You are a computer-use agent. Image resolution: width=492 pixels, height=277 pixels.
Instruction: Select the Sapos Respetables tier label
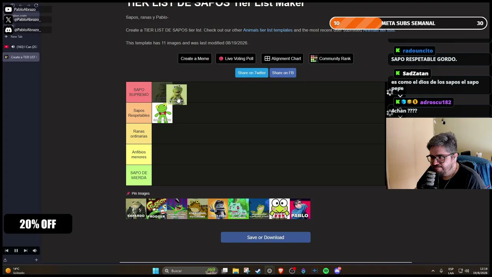tap(139, 113)
